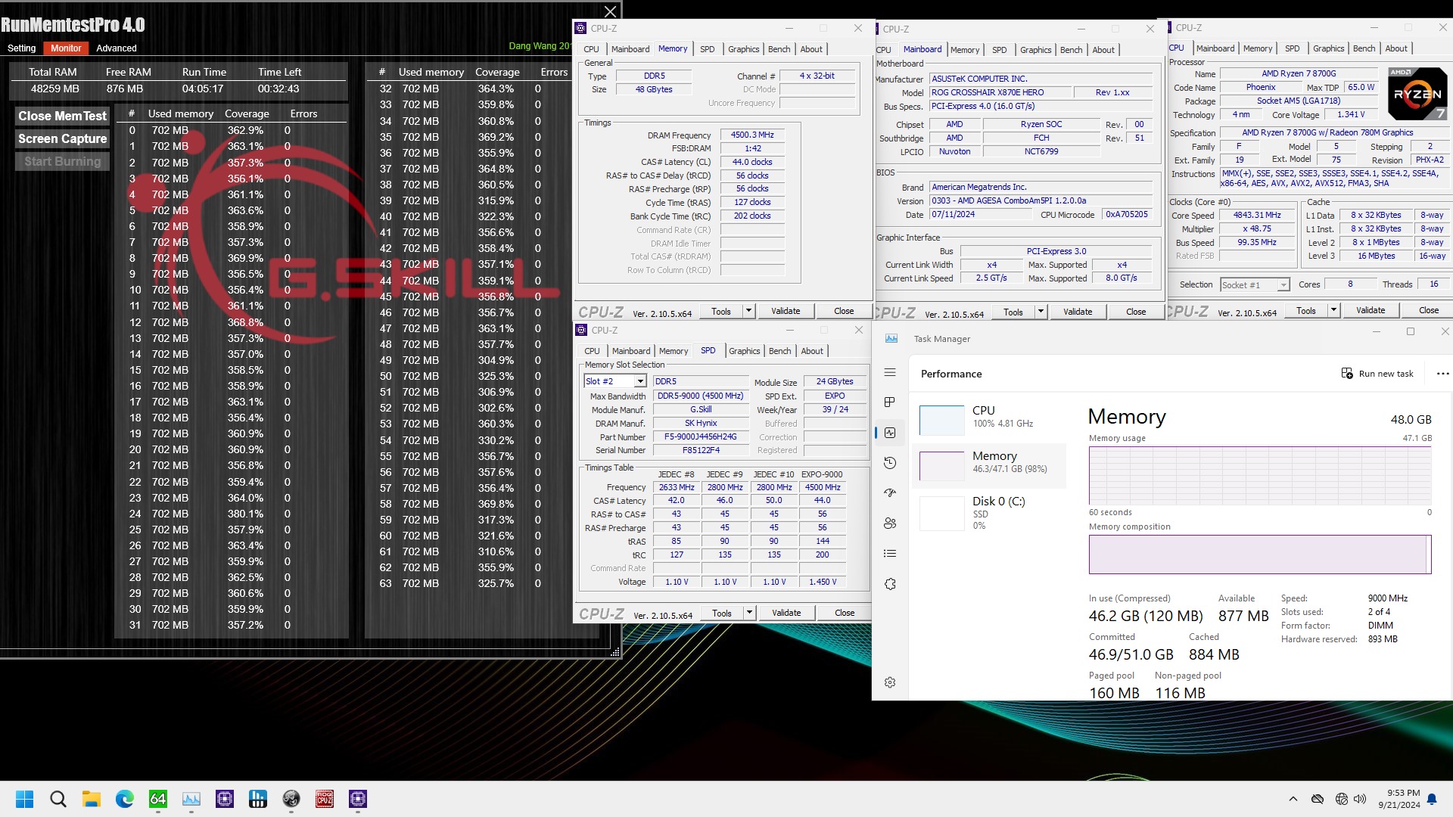The height and width of the screenshot is (817, 1453).
Task: Click Start Burning button in MemTest
Action: point(62,160)
